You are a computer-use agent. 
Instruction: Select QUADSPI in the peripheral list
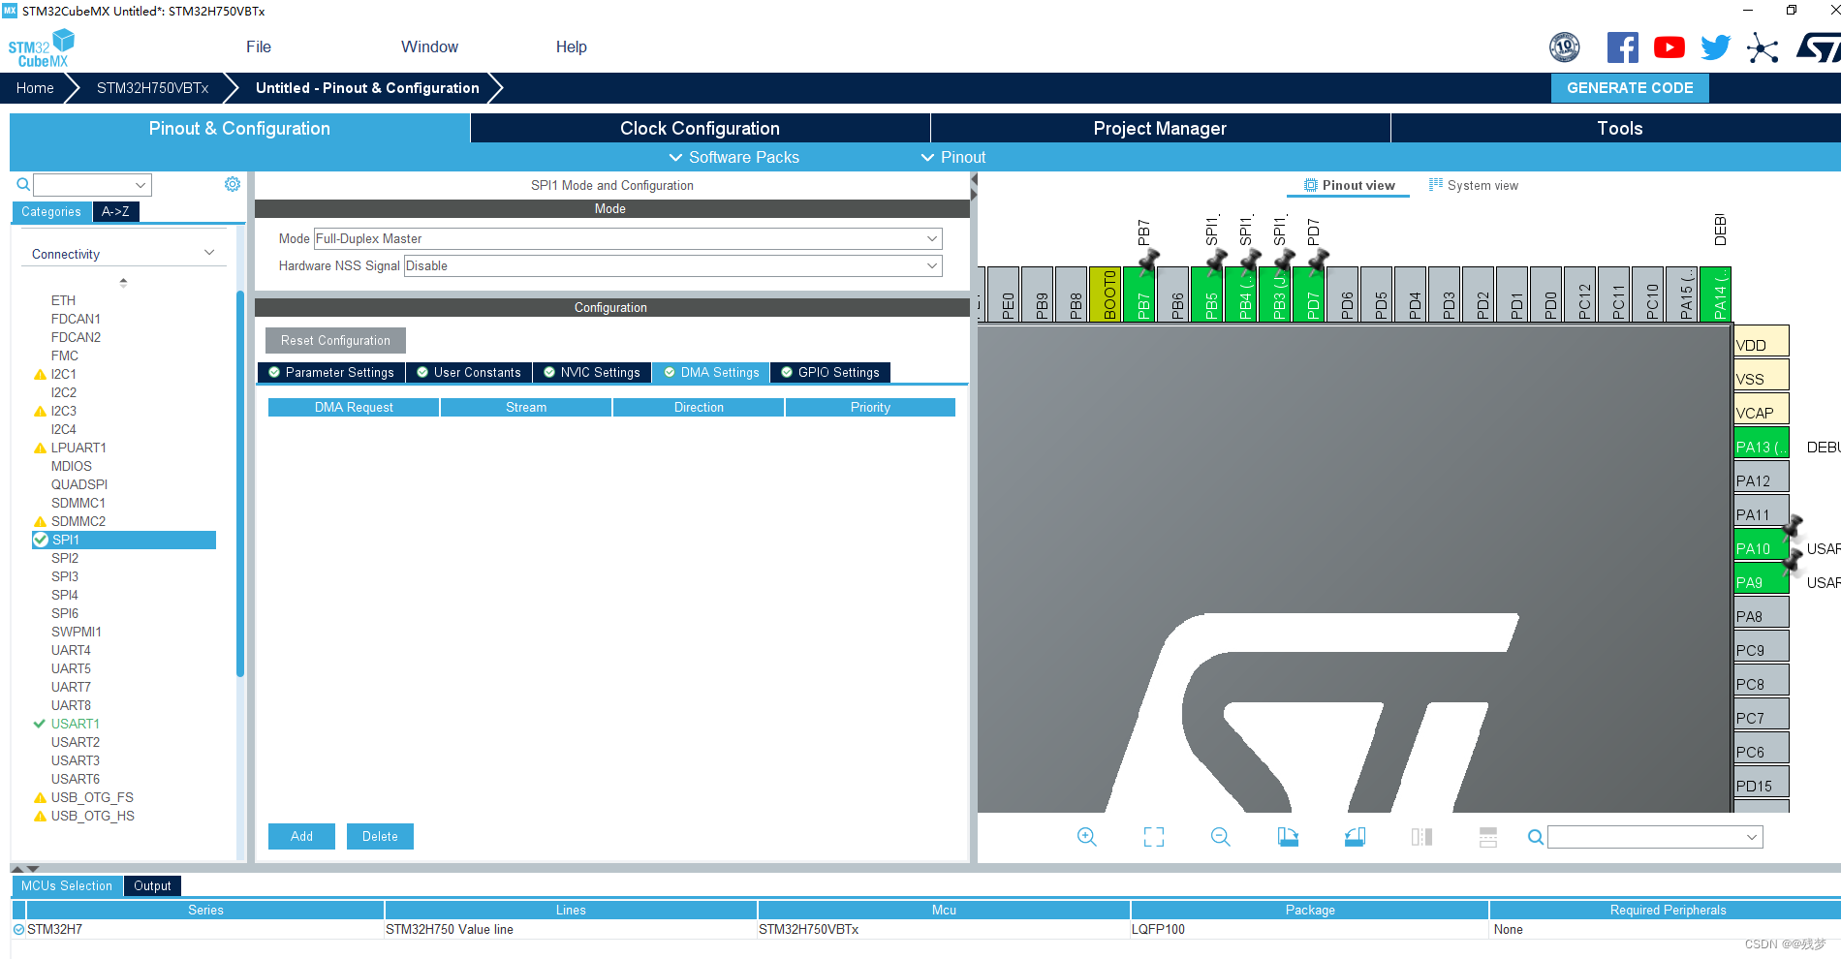point(79,484)
